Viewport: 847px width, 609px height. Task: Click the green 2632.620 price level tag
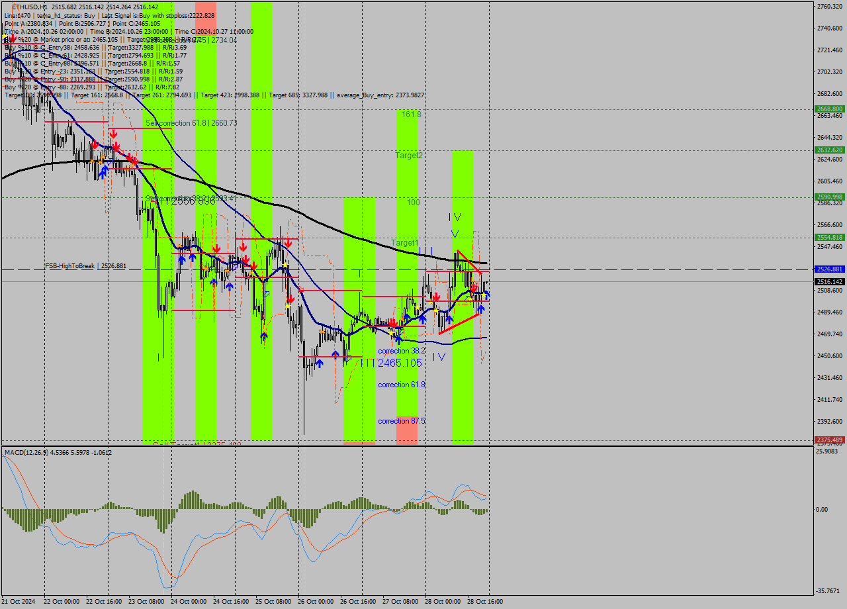pyautogui.click(x=829, y=150)
